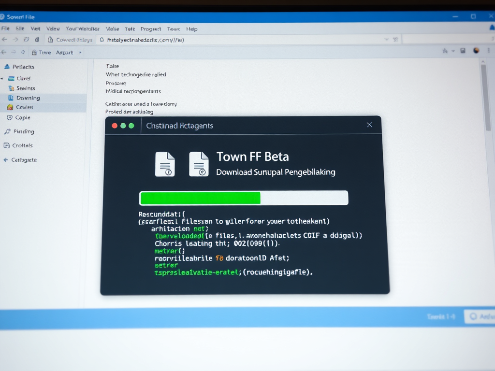
Task: Open the Progrert menu
Action: pos(151,29)
